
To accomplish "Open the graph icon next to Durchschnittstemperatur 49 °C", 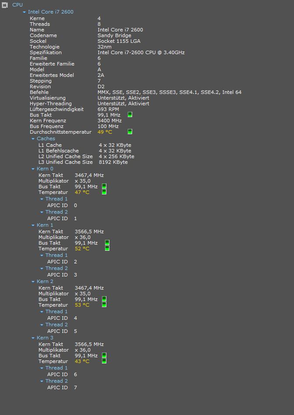I will pyautogui.click(x=130, y=131).
